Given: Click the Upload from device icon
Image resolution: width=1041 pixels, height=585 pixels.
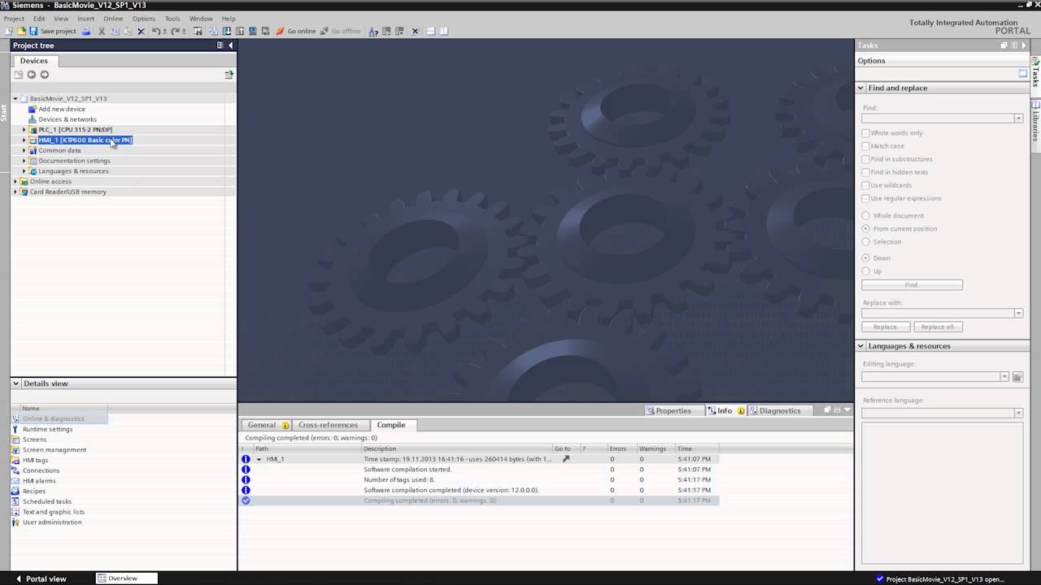Looking at the screenshot, I should tap(240, 31).
